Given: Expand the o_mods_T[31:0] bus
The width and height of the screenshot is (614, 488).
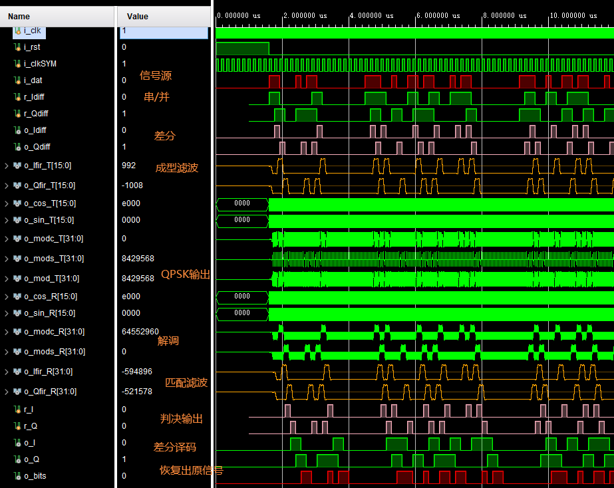Looking at the screenshot, I should pos(6,258).
